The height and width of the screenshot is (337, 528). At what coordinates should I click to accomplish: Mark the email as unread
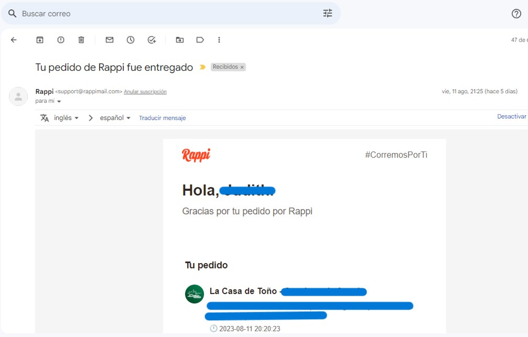click(110, 40)
